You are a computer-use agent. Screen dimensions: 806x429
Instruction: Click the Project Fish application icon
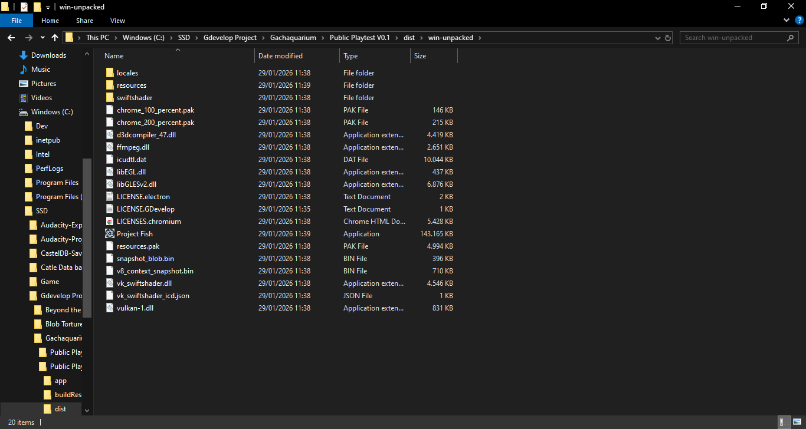(110, 234)
